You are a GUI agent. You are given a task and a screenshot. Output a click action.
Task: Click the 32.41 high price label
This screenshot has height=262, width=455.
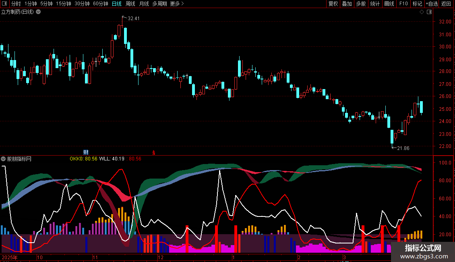pos(134,18)
